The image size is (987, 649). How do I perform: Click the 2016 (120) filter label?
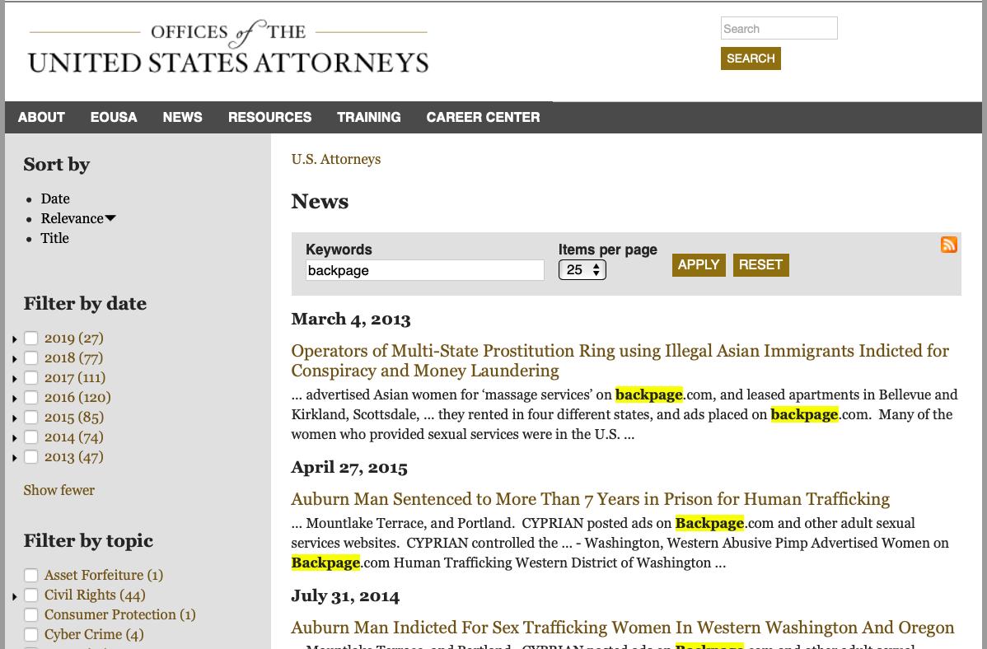coord(77,397)
